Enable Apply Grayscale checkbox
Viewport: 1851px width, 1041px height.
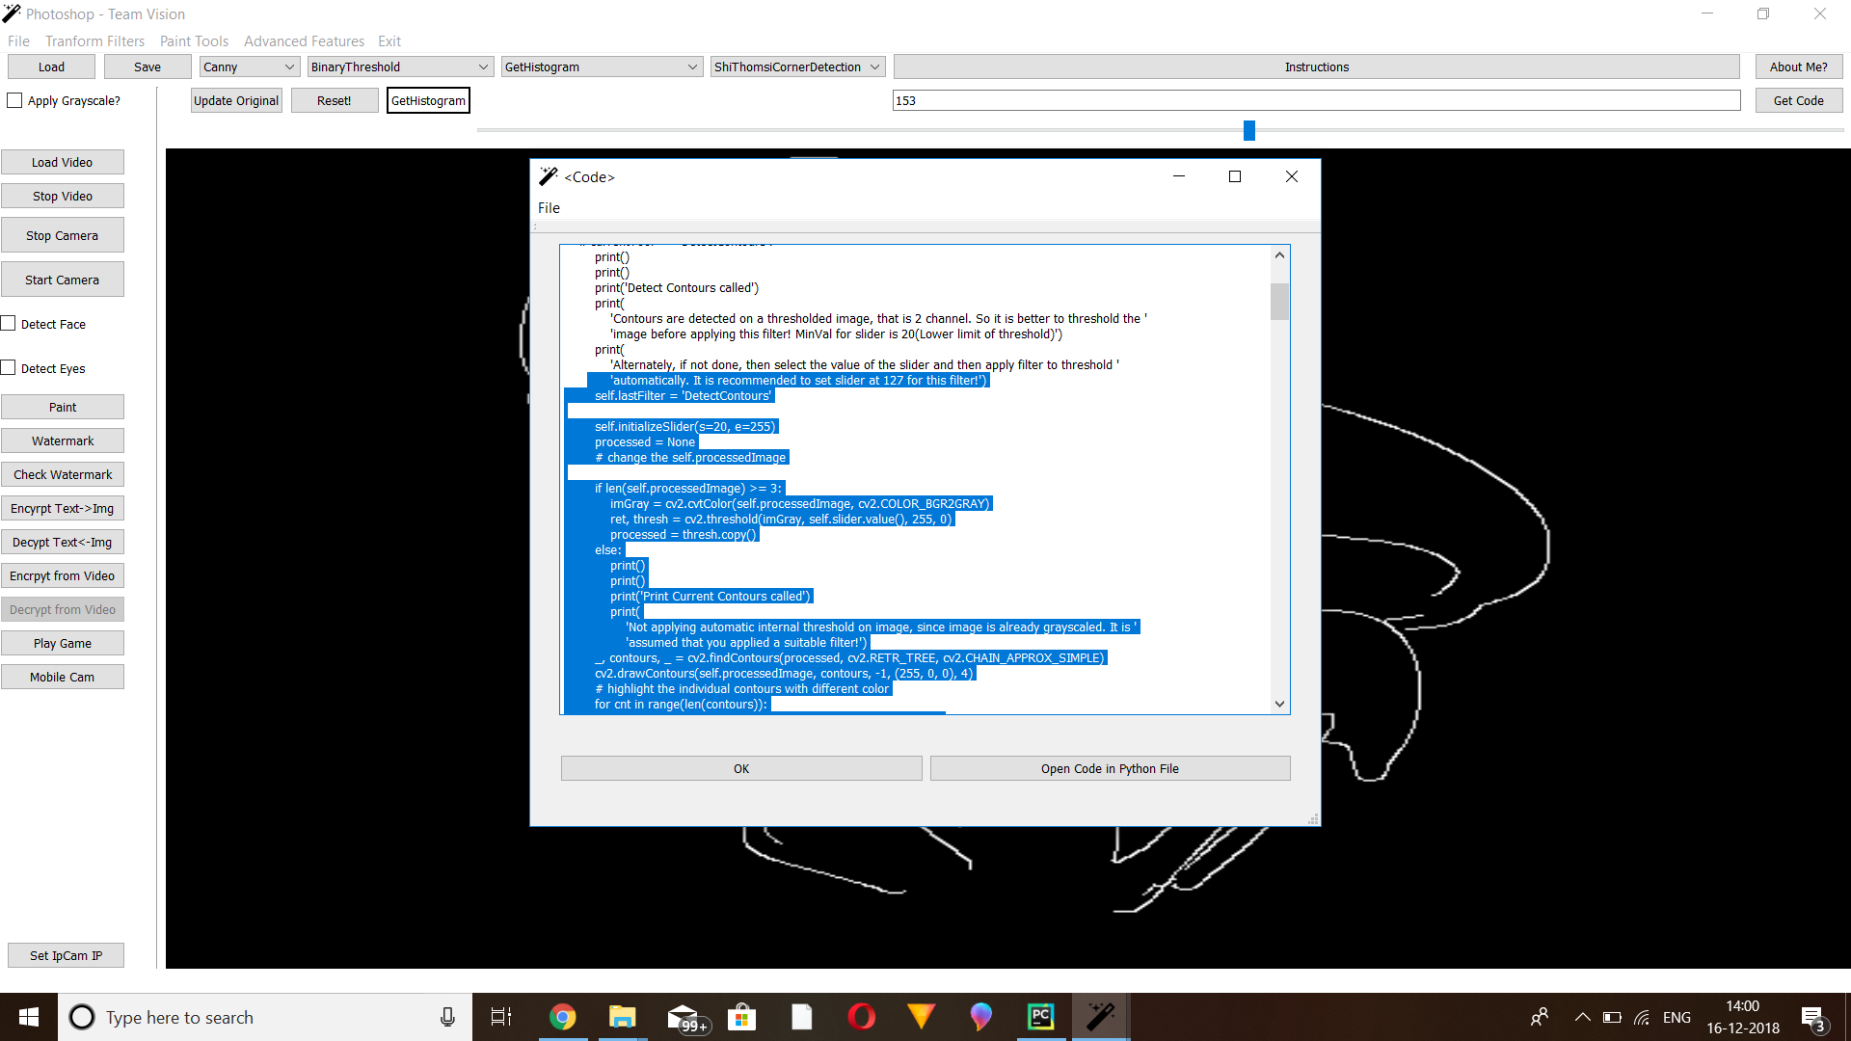14,100
